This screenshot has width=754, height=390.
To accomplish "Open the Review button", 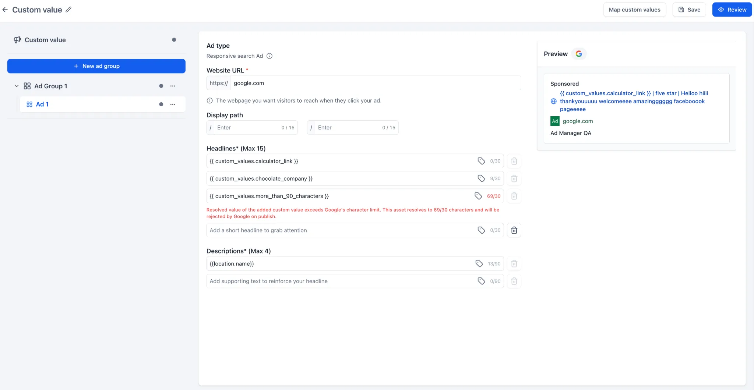I will [732, 10].
